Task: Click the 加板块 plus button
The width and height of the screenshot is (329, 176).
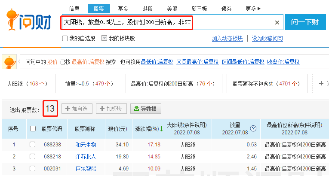Action: pos(111,109)
